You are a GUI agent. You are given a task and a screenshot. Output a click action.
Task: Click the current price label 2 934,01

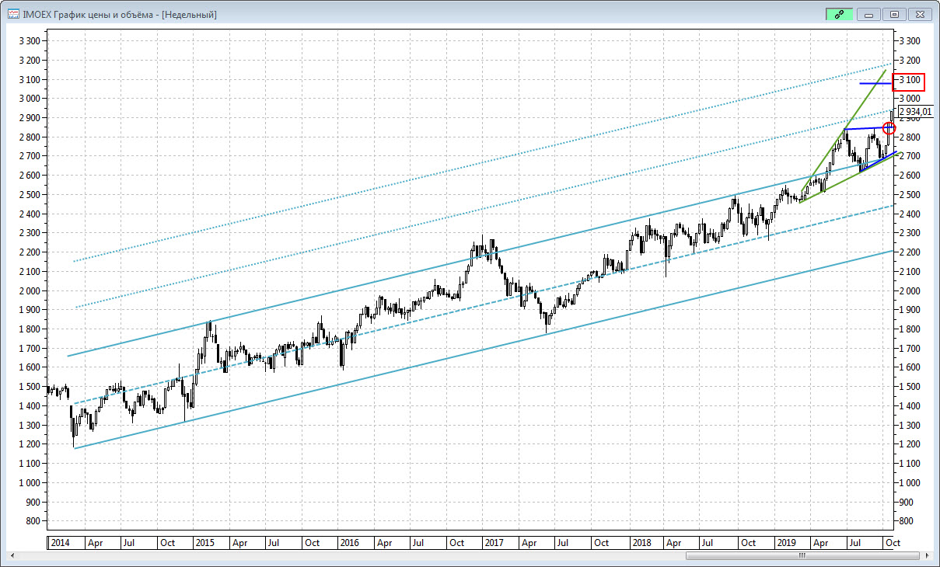point(914,112)
